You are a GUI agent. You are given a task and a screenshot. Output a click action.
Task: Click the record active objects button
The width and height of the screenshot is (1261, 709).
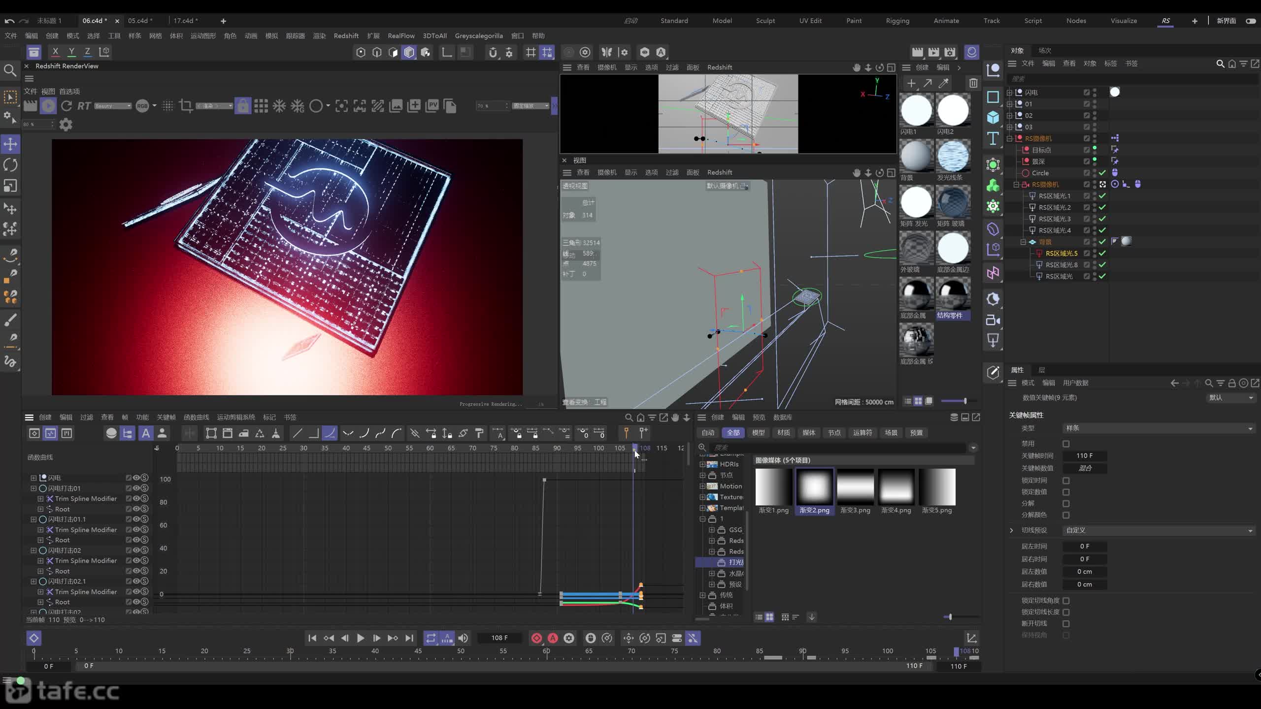click(x=536, y=638)
